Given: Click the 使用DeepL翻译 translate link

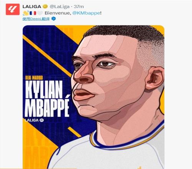Looking at the screenshot, I should click(x=36, y=19).
